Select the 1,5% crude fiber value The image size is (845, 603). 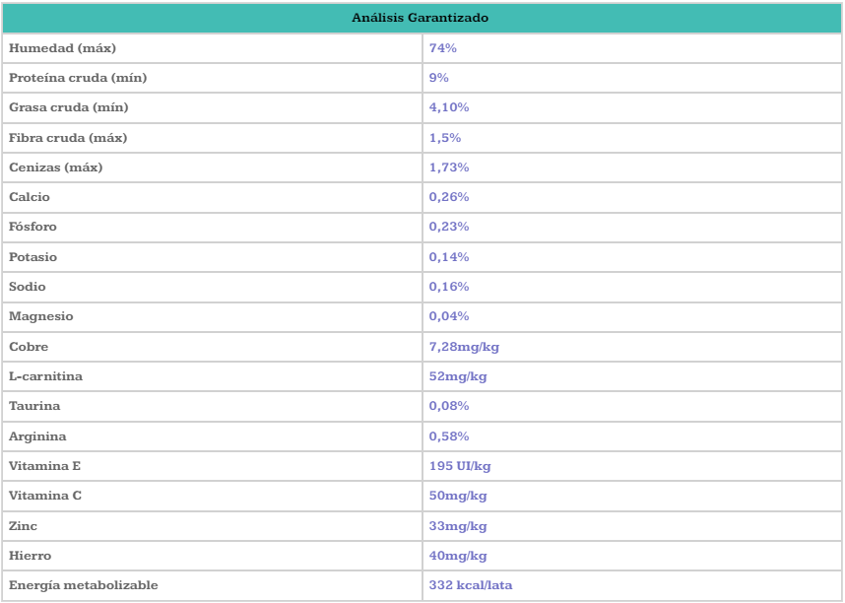coord(445,138)
